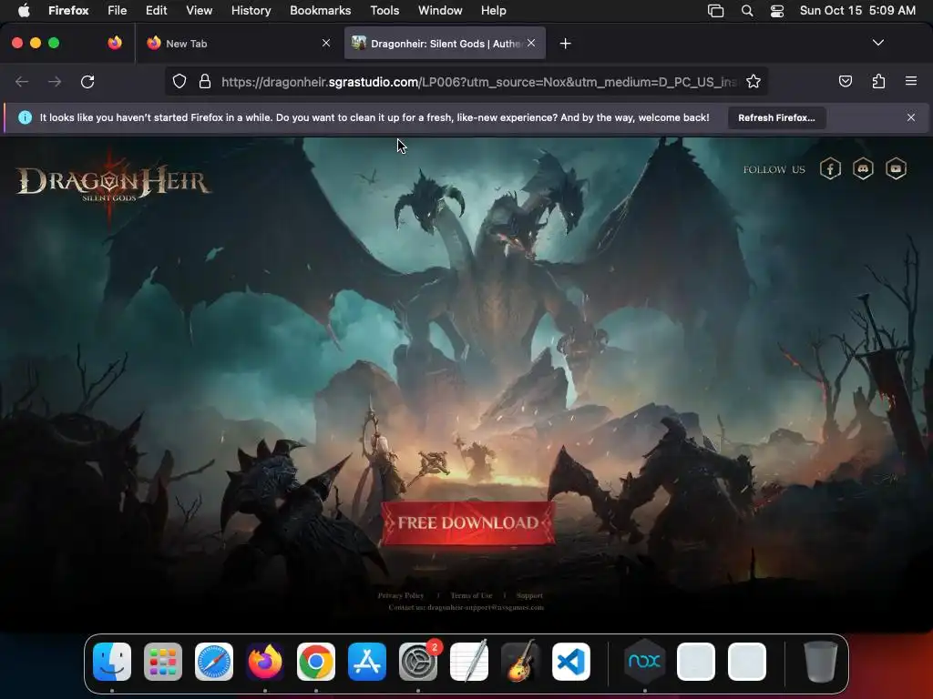Open System Settings from the Dock
Screen dimensions: 933x699
(x=417, y=661)
